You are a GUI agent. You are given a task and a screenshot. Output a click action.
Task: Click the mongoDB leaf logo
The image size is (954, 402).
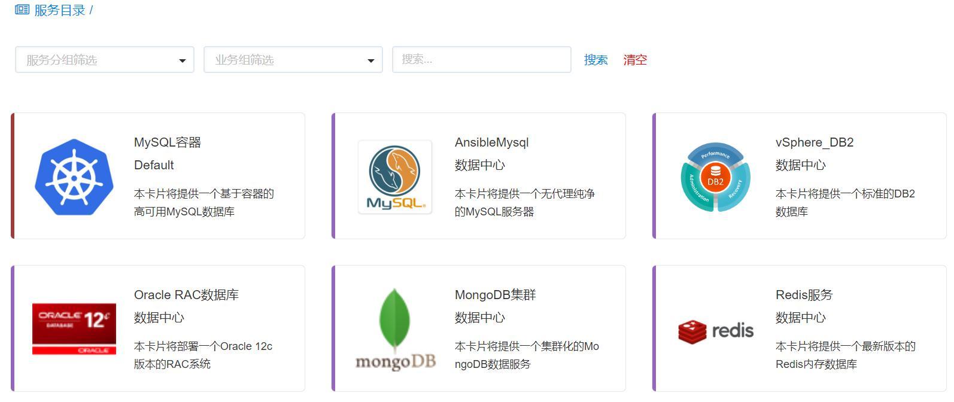[x=395, y=330]
